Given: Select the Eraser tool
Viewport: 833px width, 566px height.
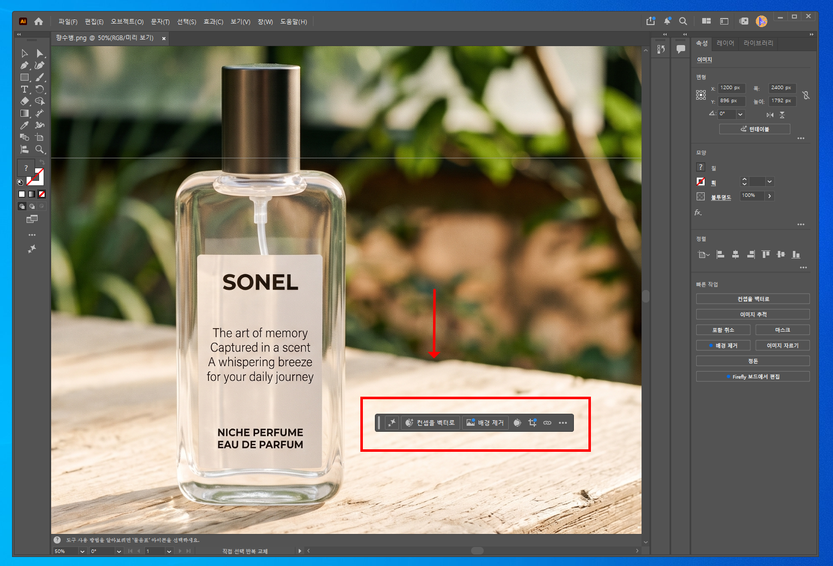Looking at the screenshot, I should tap(24, 102).
